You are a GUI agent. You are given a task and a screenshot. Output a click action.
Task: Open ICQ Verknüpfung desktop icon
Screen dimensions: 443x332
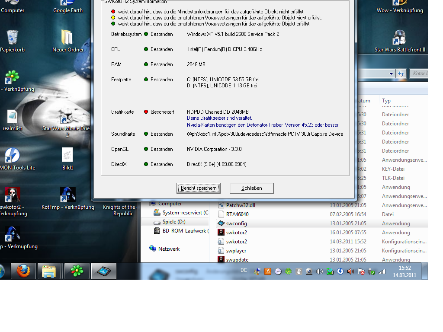(17, 81)
